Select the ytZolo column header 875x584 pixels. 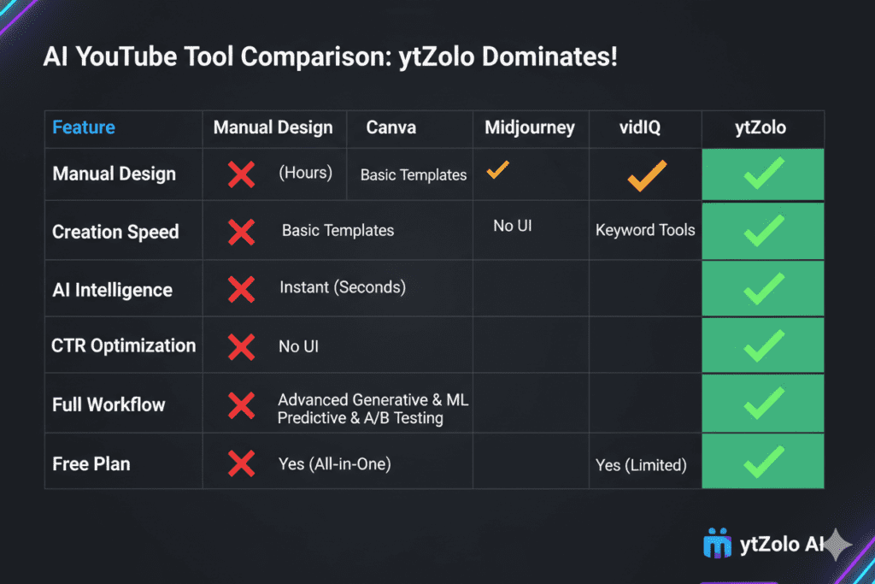click(763, 128)
